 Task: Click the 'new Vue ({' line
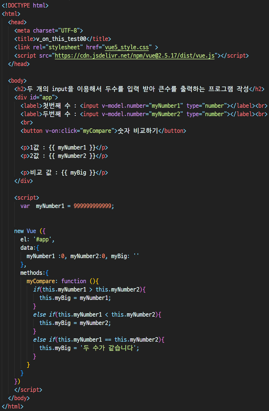[x=30, y=231]
